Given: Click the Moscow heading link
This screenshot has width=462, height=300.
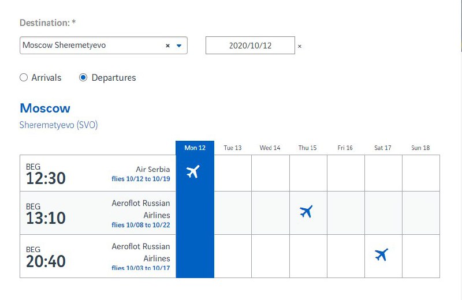Looking at the screenshot, I should point(45,108).
